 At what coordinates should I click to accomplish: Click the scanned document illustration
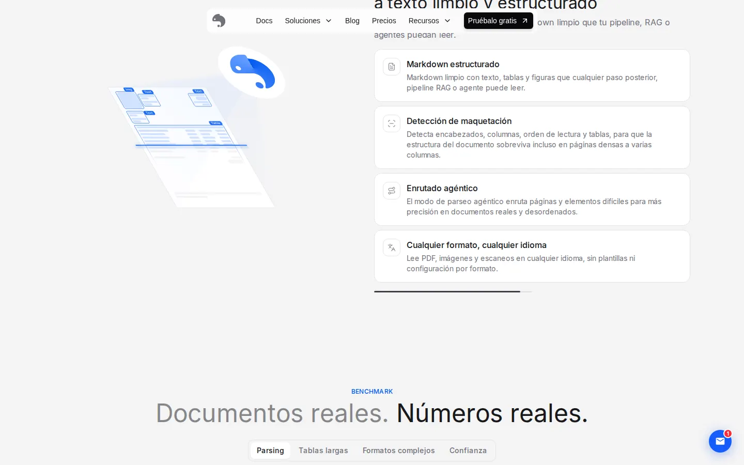click(191, 147)
